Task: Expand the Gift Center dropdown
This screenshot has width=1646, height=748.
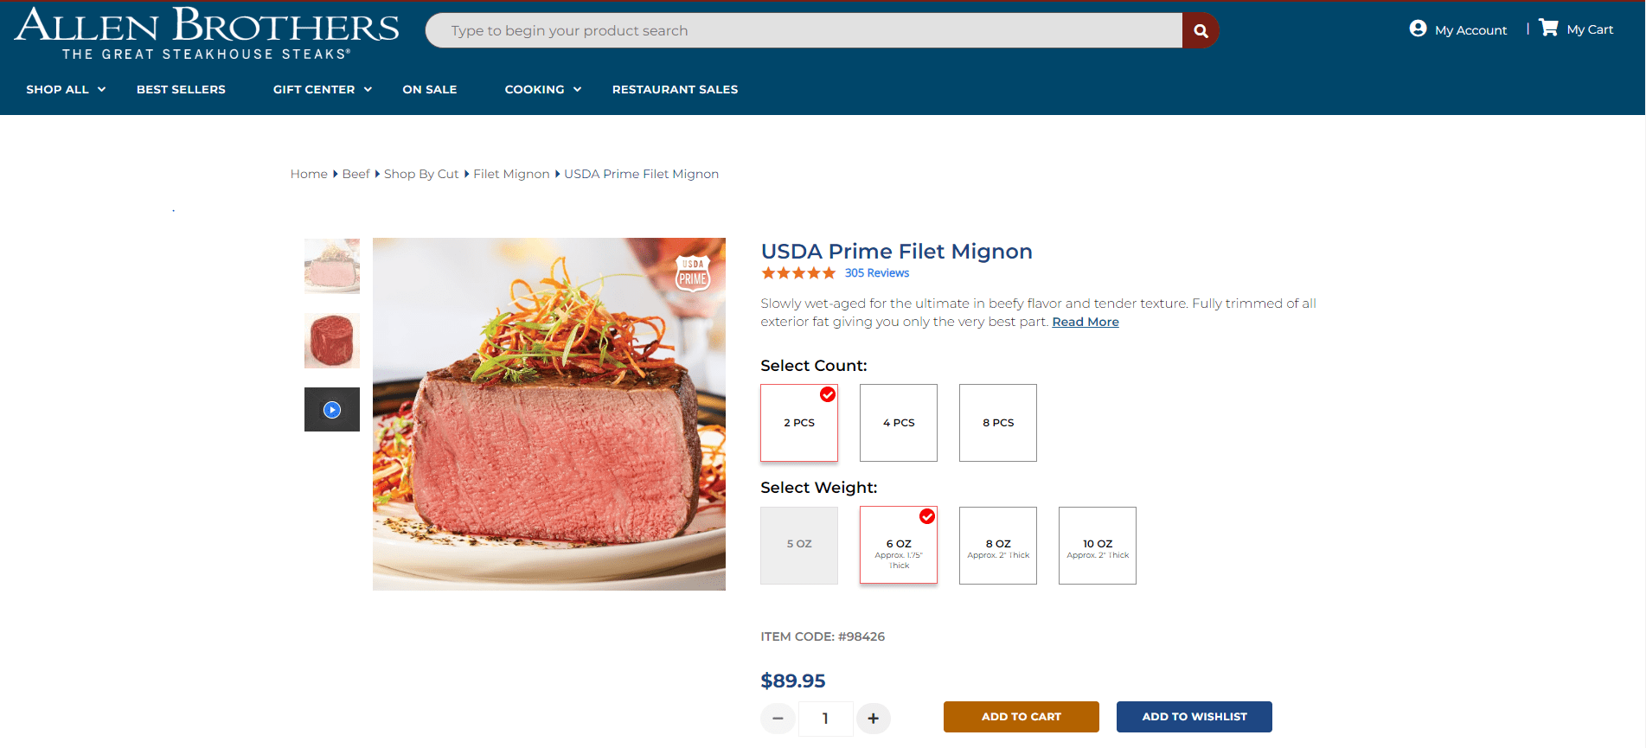Action: [322, 89]
